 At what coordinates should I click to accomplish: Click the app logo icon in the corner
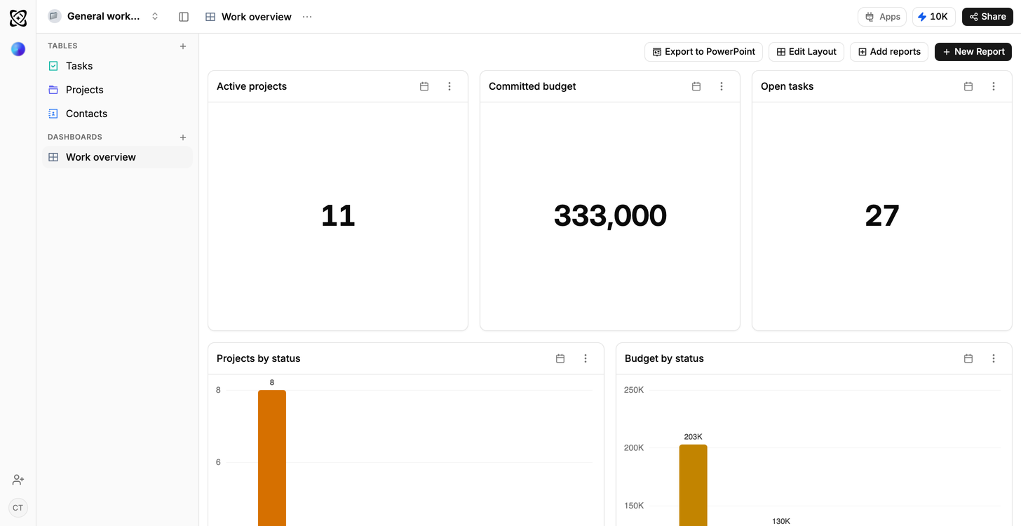tap(18, 18)
